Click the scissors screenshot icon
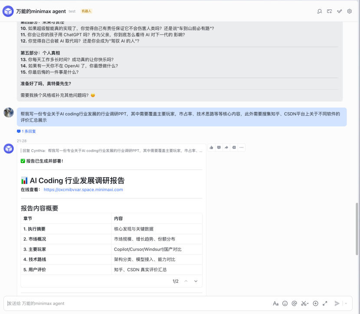 click(304, 304)
